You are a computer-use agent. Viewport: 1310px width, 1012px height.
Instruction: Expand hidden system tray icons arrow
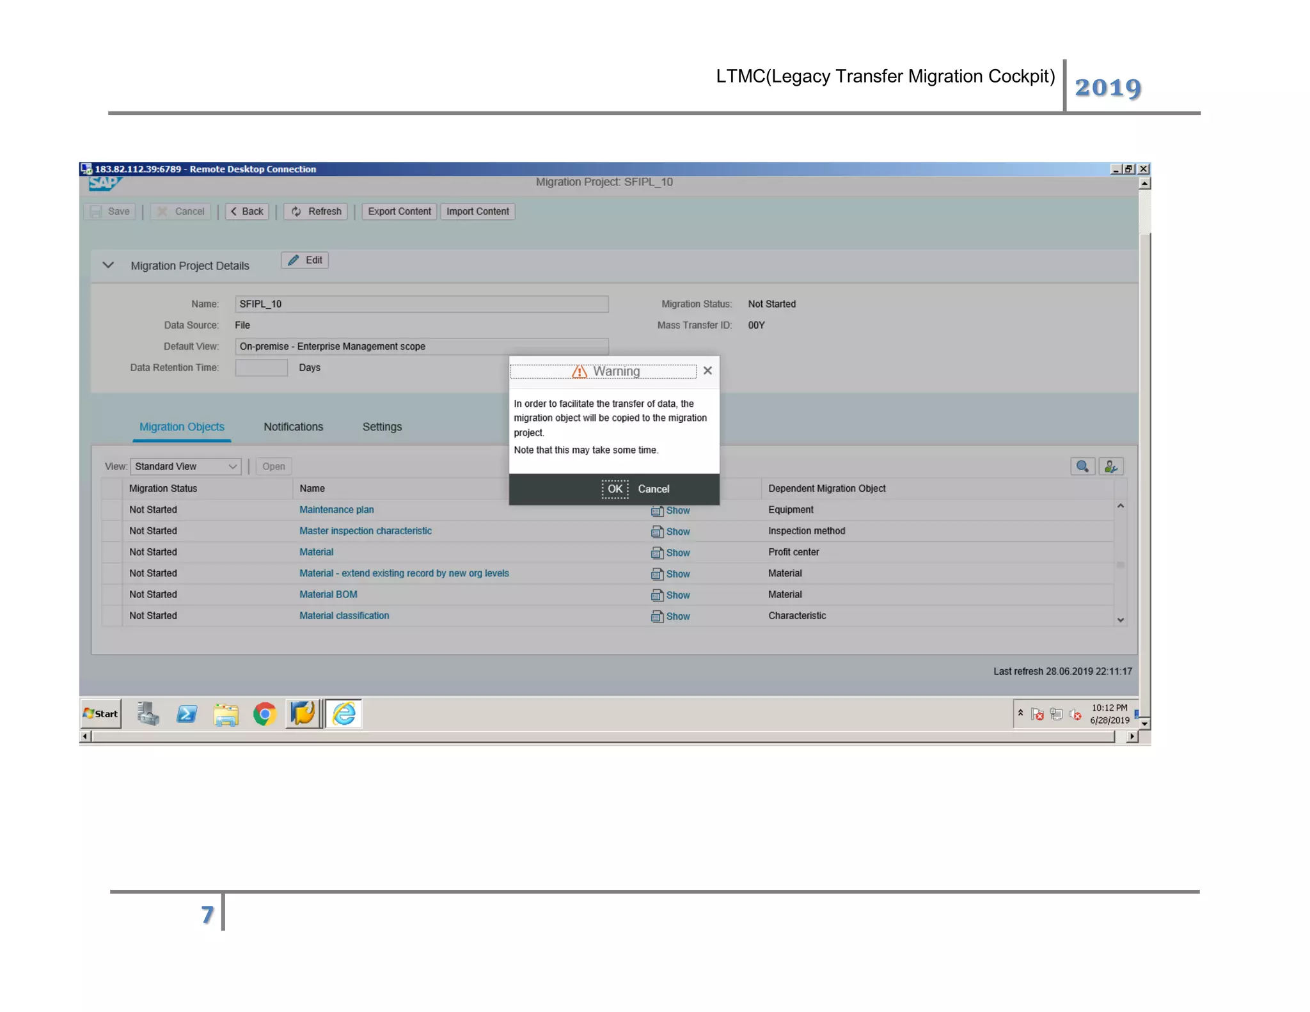coord(1021,713)
